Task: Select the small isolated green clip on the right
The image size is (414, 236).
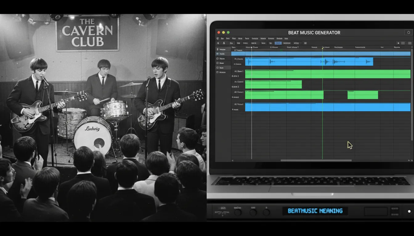Action: [x=363, y=95]
